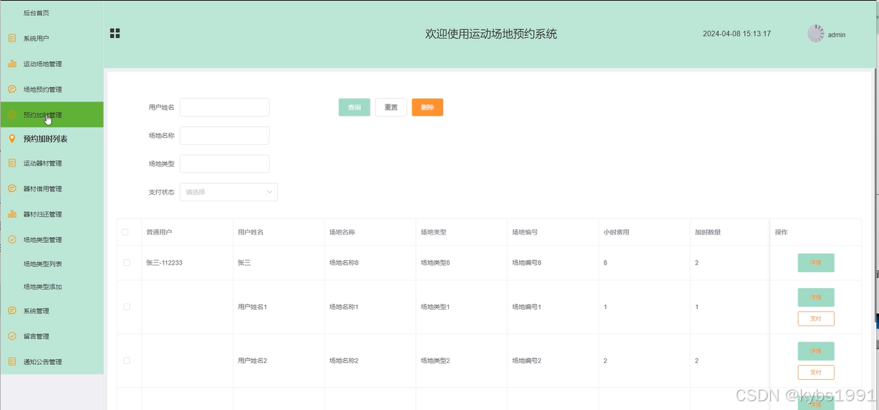This screenshot has height=410, width=879.
Task: Open the 支付状态 dropdown
Action: (229, 192)
